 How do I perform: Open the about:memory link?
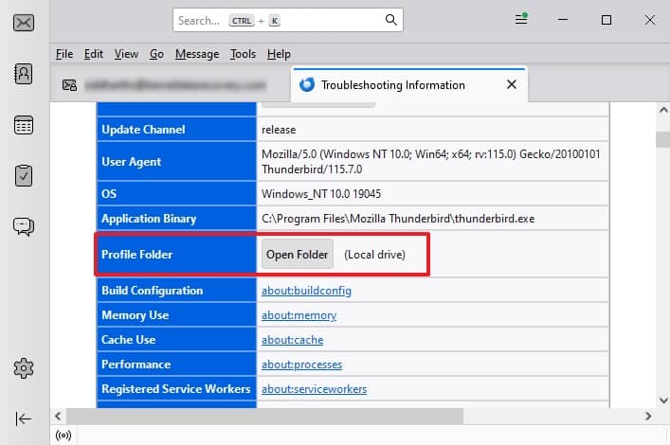[x=299, y=315]
